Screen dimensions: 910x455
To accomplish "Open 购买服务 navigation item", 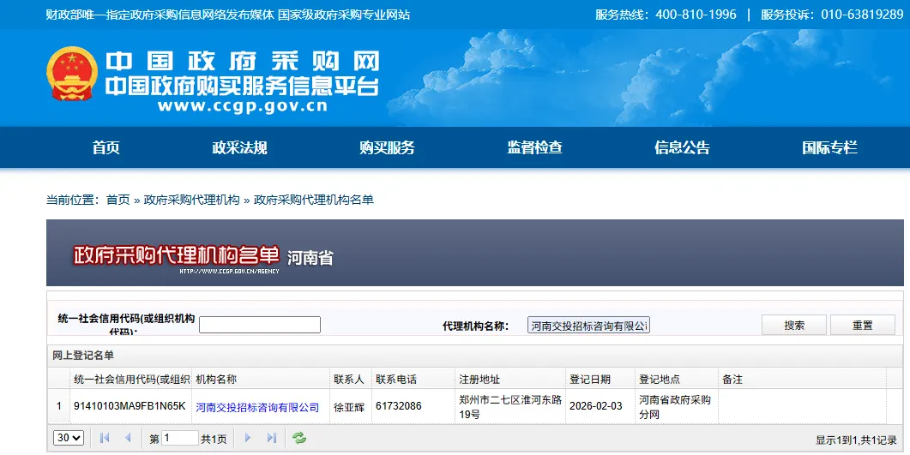I will pos(387,147).
